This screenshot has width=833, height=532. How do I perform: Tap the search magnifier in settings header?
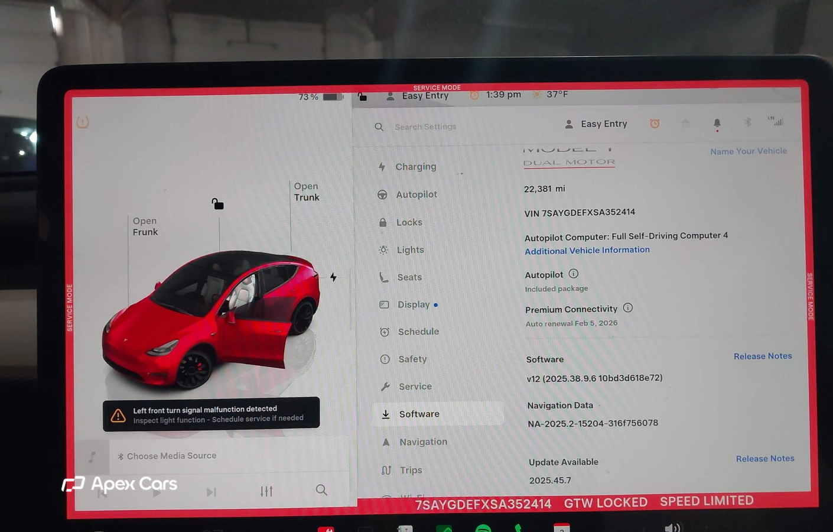(379, 126)
